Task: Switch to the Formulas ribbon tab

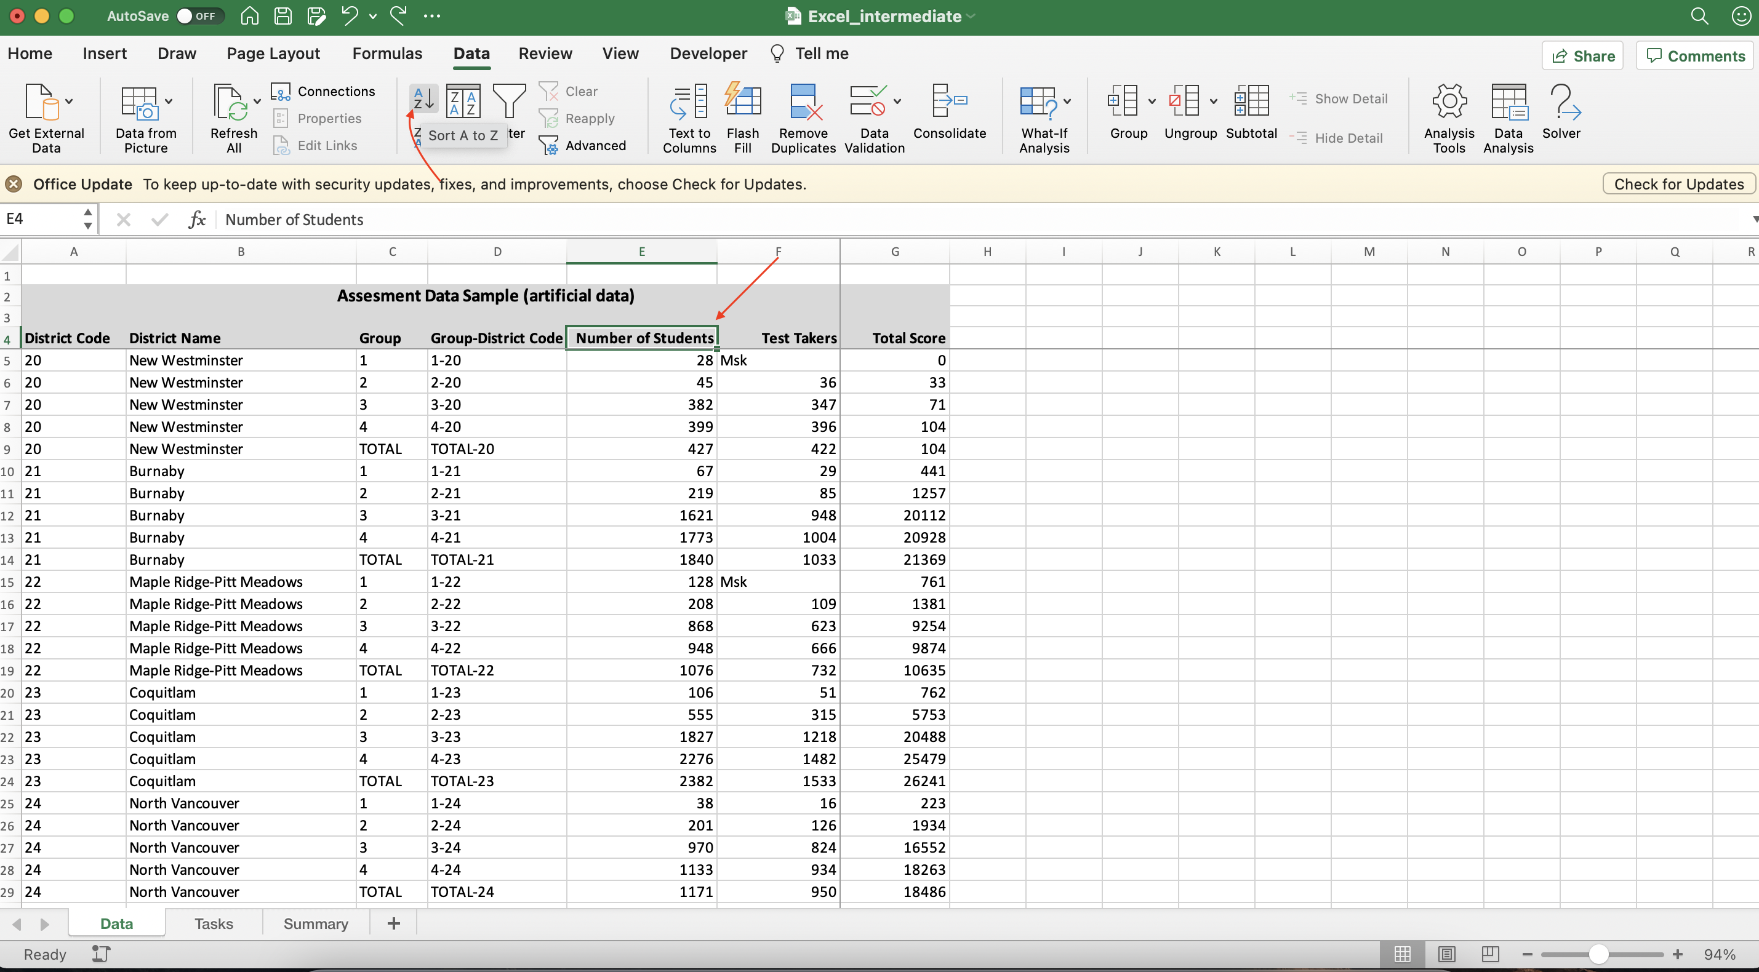Action: 387,54
